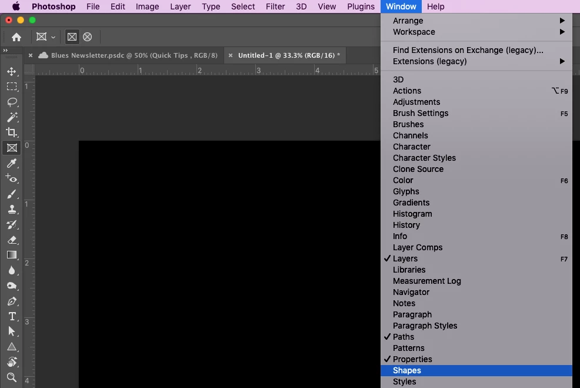This screenshot has width=580, height=388.
Task: Select the Sponge tool
Action: coord(12,286)
